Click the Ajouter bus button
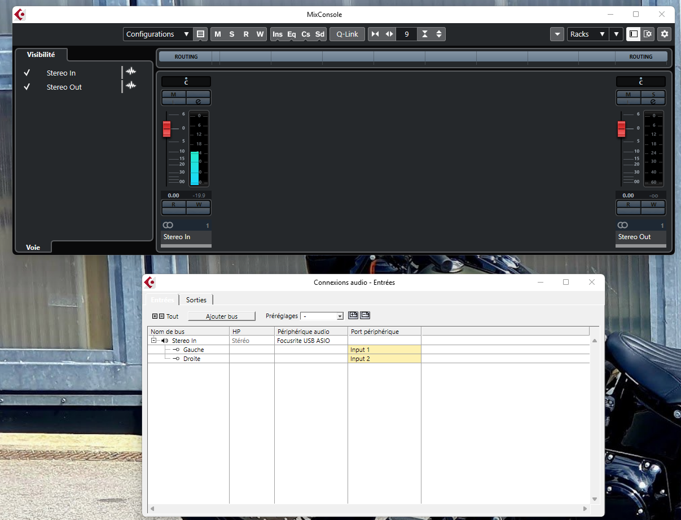The image size is (681, 520). pos(222,316)
